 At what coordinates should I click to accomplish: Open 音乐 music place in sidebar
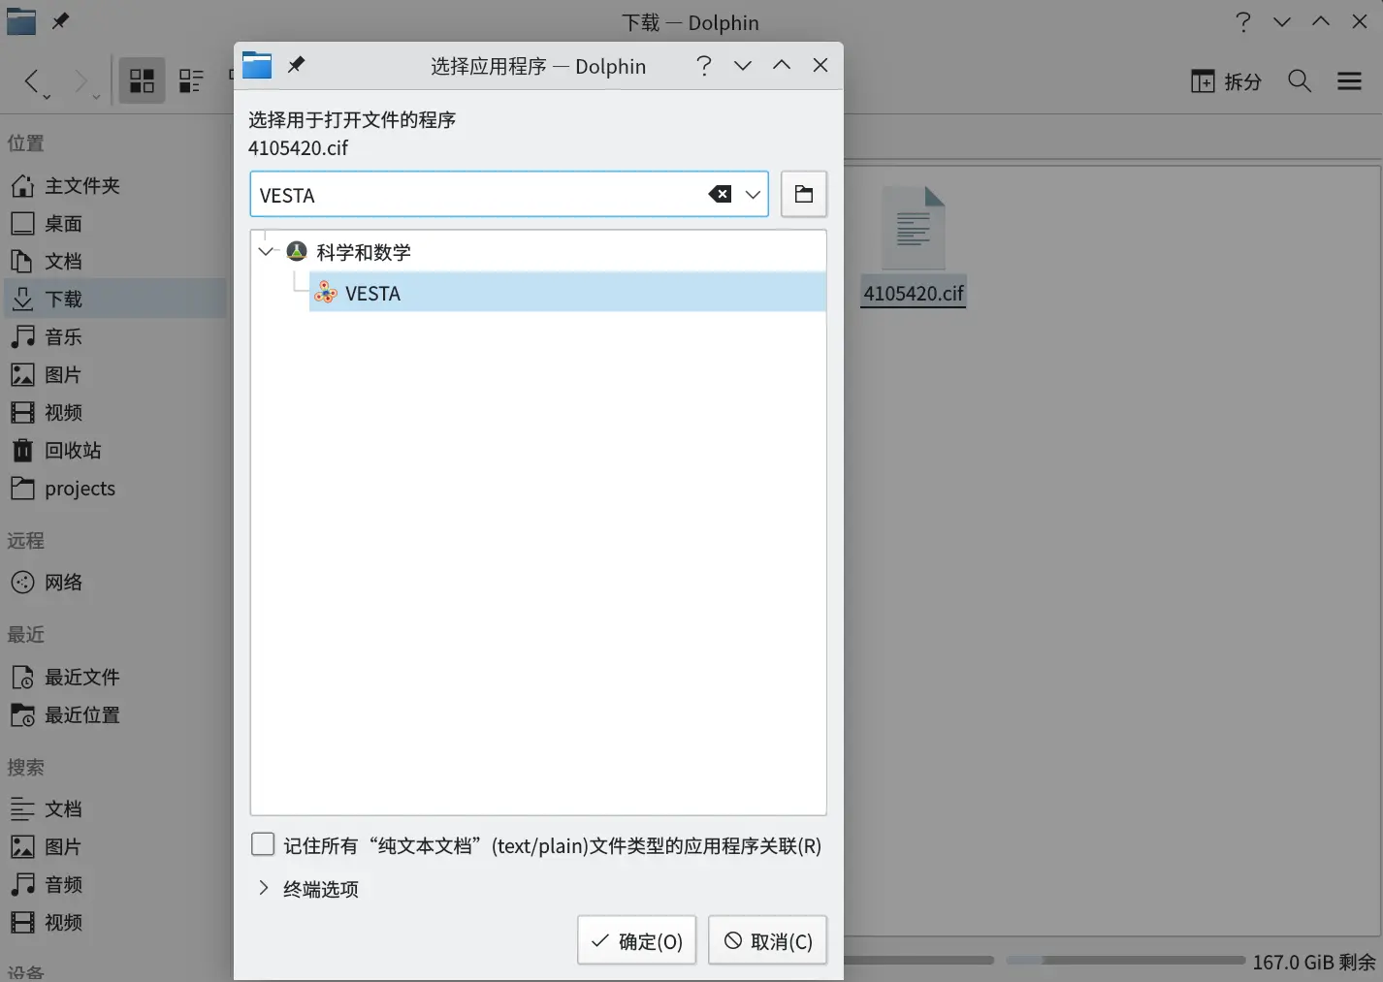tap(113, 336)
